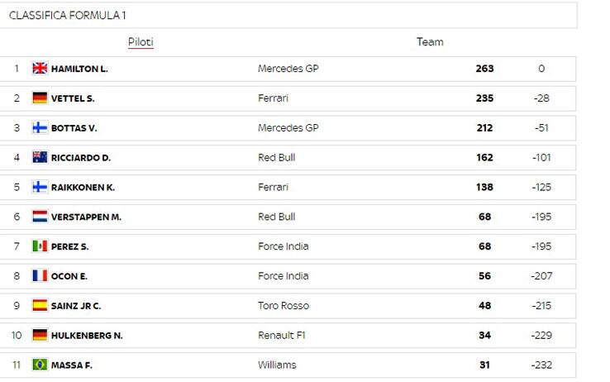
Task: Click the Australian flag beside Ricciardo
Action: click(x=40, y=158)
